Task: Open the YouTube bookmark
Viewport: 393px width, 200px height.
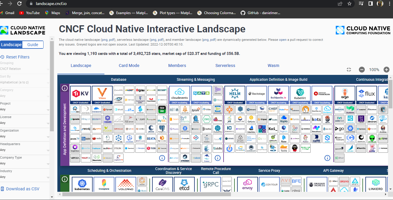Action: click(x=29, y=13)
